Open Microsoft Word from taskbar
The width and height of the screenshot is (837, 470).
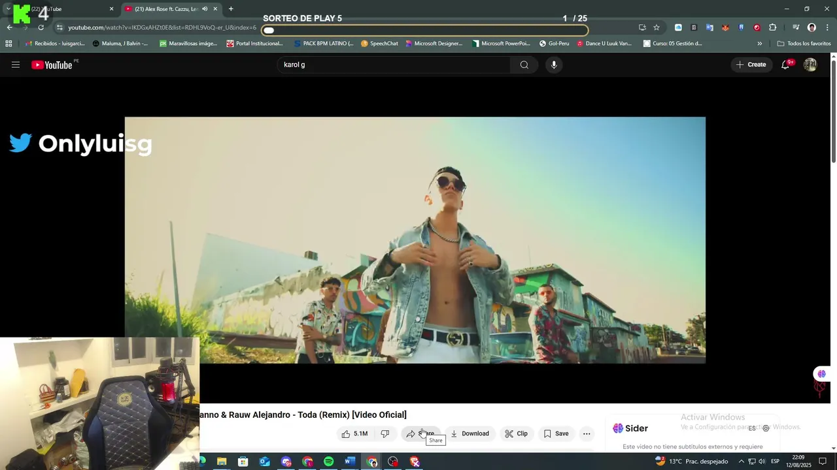tap(350, 462)
